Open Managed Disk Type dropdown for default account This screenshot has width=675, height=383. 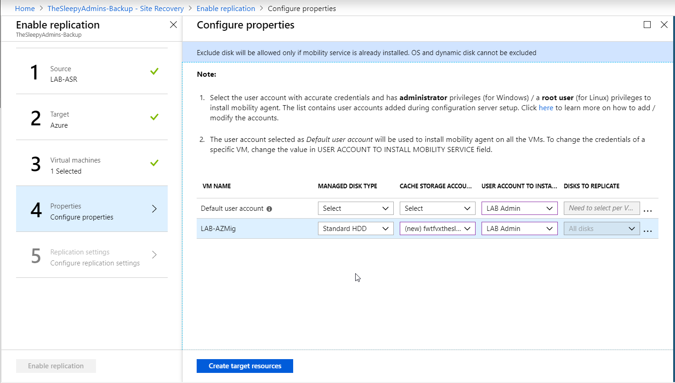[356, 208]
